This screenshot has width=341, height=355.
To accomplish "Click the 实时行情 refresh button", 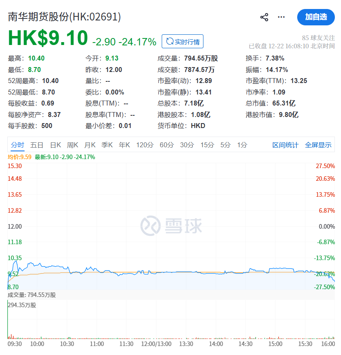I will pos(183,42).
